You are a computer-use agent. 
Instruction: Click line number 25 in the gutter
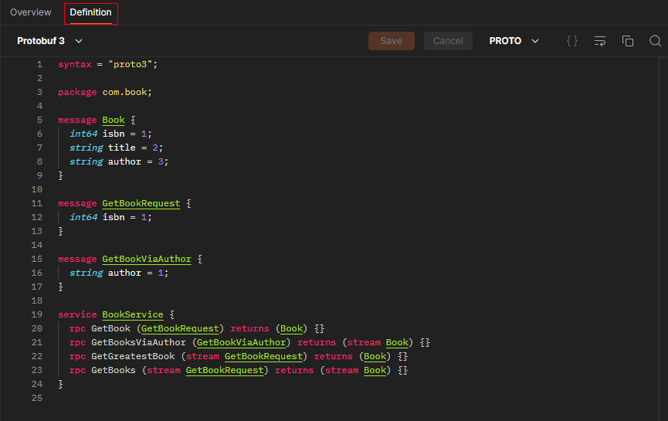pyautogui.click(x=36, y=398)
